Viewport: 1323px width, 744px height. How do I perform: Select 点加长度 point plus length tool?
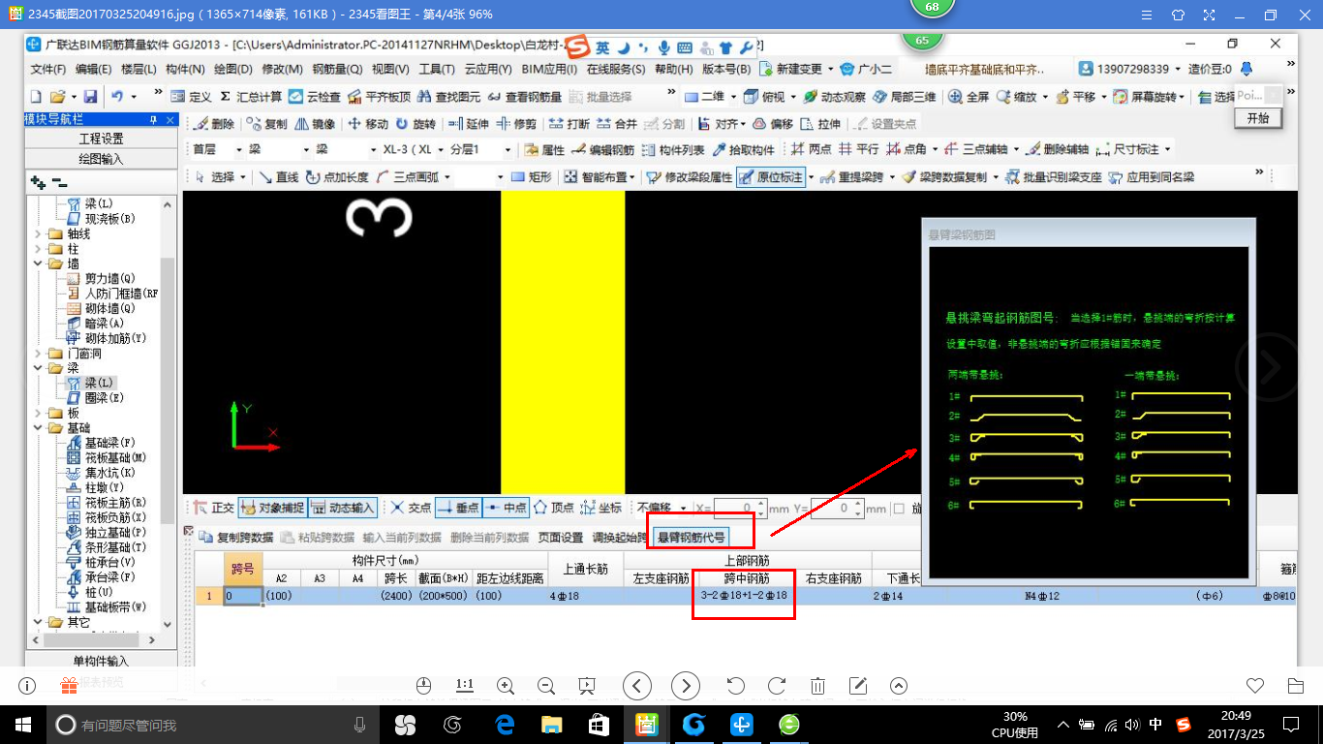pyautogui.click(x=337, y=177)
